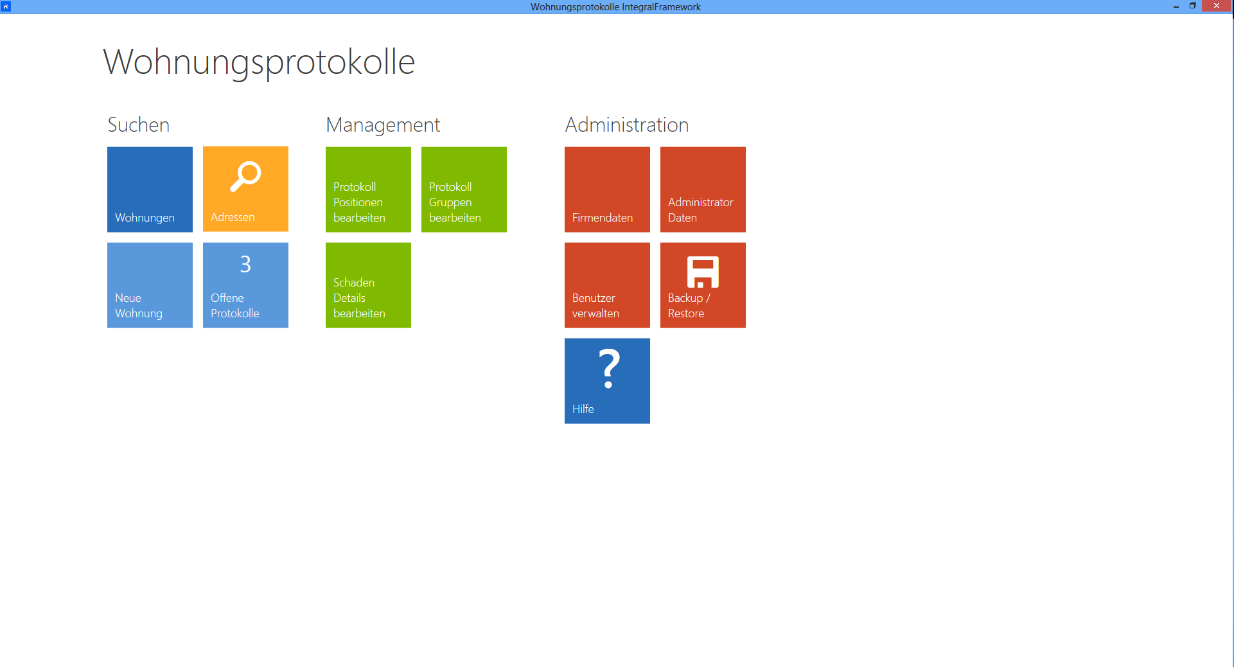Click the magnifier icon on Adressen tile
This screenshot has width=1234, height=668.
click(x=245, y=177)
